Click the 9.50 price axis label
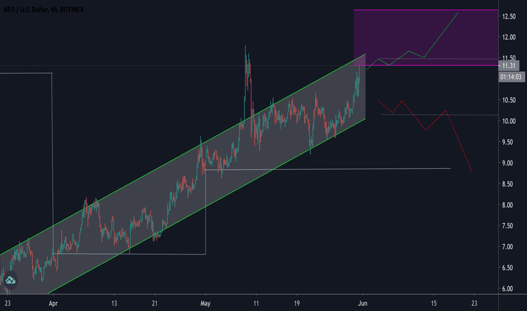Image resolution: width=527 pixels, height=311 pixels. point(508,142)
